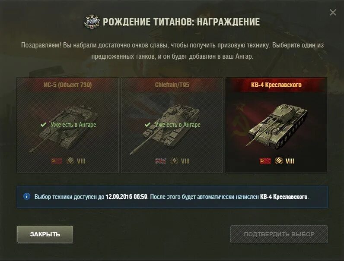Click the green checkmark on ИС-5 card
Image resolution: width=344 pixels, height=261 pixels.
43,125
